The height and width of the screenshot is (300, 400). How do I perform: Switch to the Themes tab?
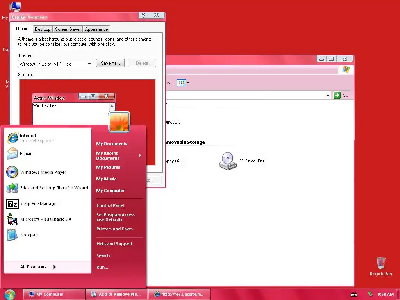tap(23, 29)
